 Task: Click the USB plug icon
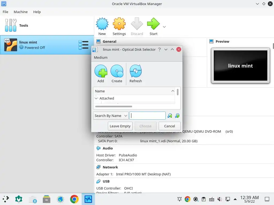click(98, 181)
